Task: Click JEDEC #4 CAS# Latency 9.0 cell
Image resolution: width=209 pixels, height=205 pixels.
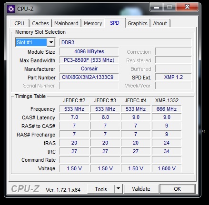Action: (x=136, y=117)
